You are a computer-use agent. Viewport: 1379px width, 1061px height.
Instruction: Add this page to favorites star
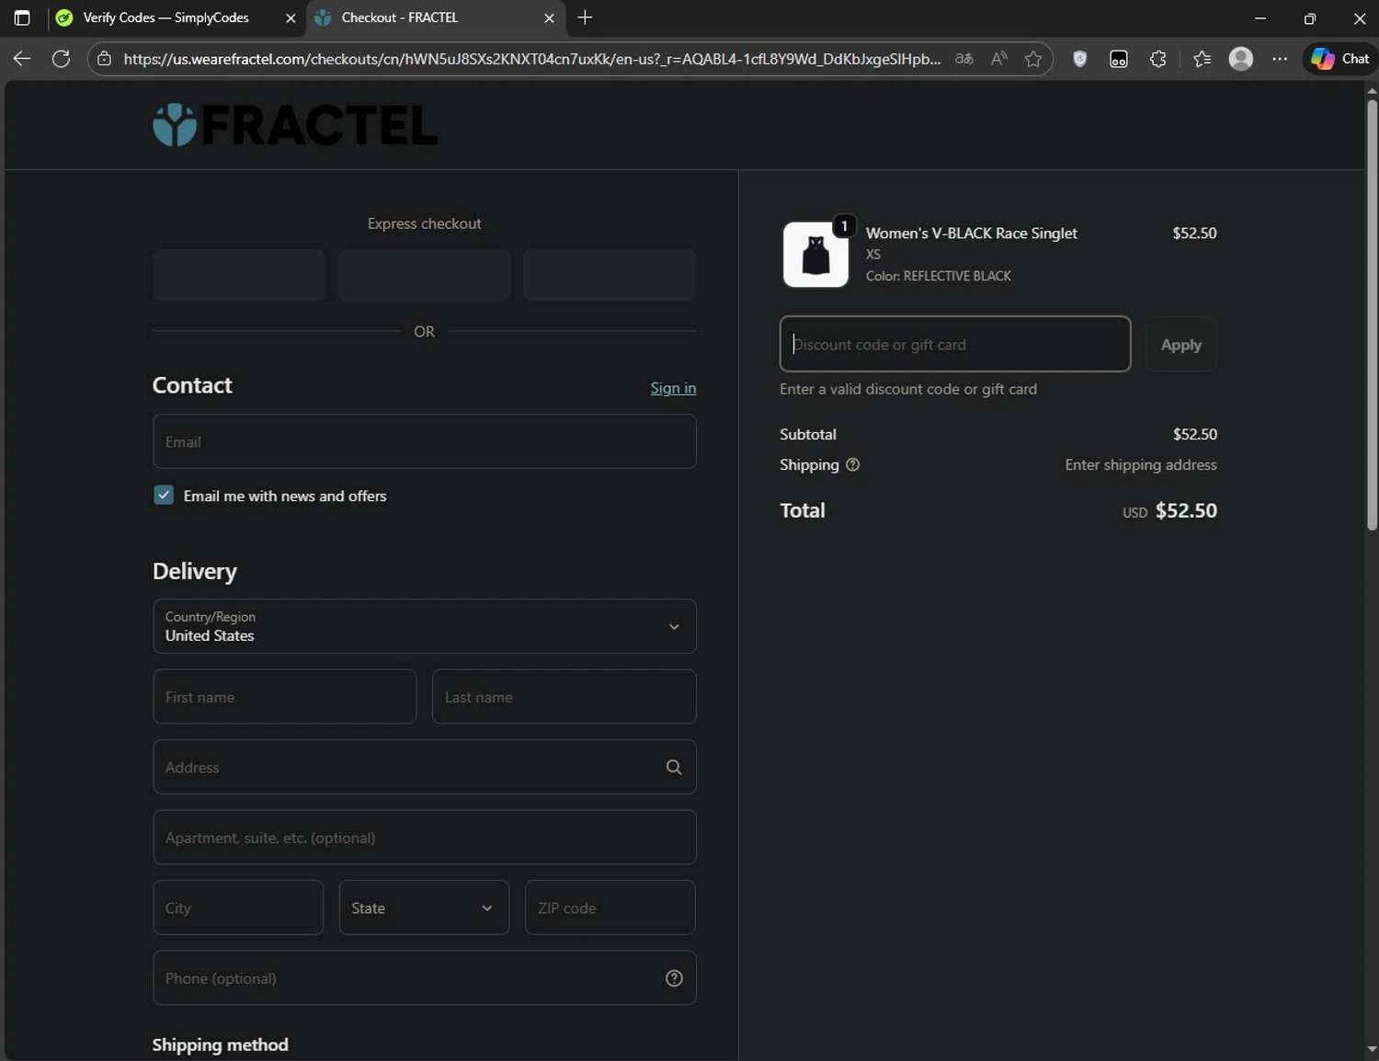(1033, 59)
